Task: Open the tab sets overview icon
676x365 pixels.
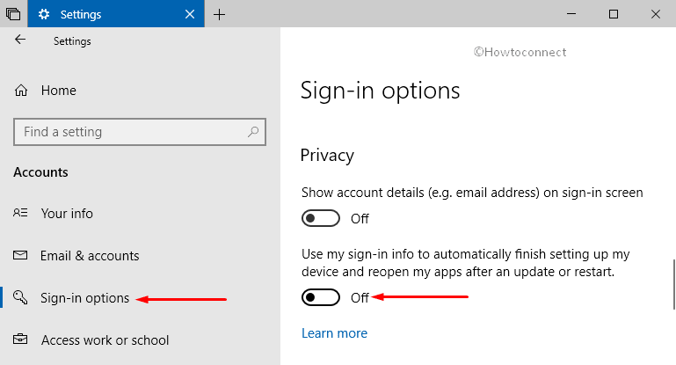Action: click(13, 14)
